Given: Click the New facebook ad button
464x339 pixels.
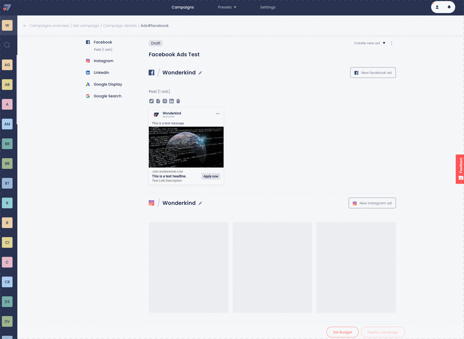Looking at the screenshot, I should coord(373,73).
